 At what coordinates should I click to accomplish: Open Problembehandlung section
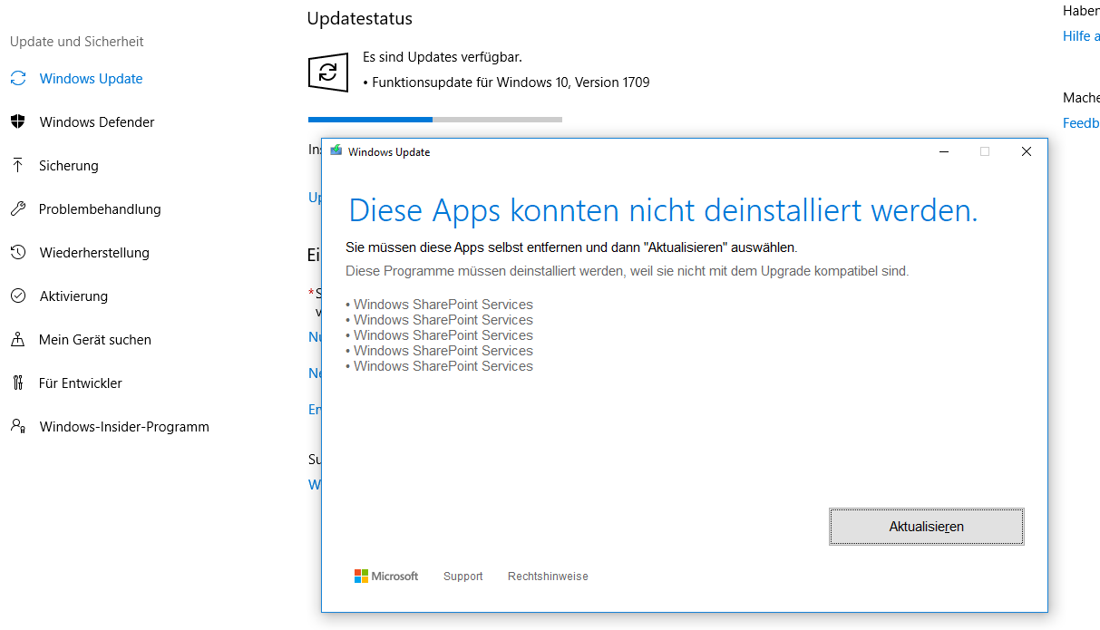(x=100, y=209)
